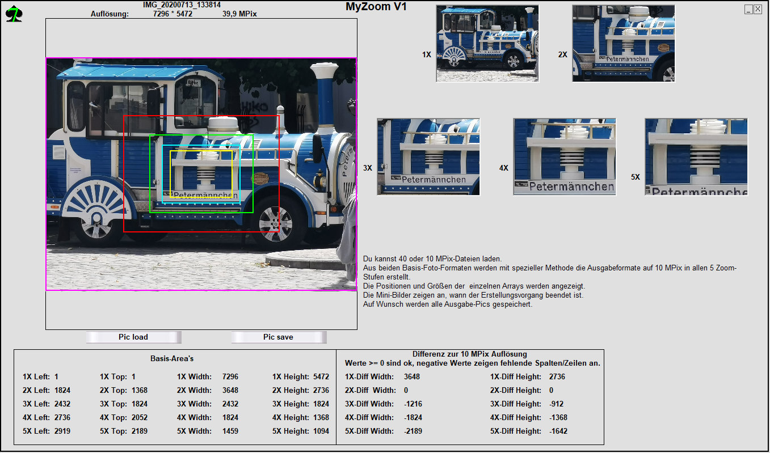
Task: Select the 4X-Diff Height value -1368
Action: (558, 418)
